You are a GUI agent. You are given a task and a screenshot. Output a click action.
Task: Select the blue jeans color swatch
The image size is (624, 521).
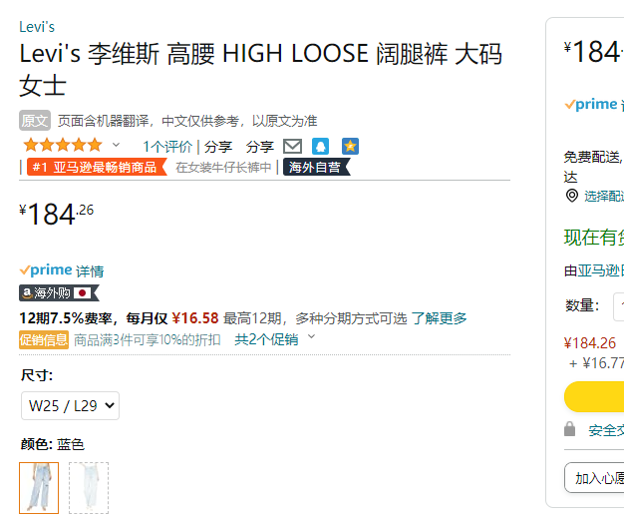pyautogui.click(x=39, y=488)
